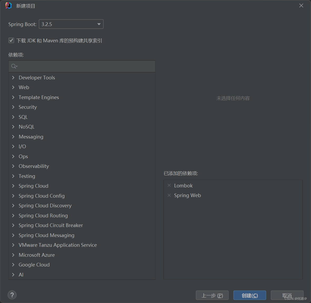The image size is (311, 303).
Task: Expand the SQL category
Action: (x=13, y=117)
